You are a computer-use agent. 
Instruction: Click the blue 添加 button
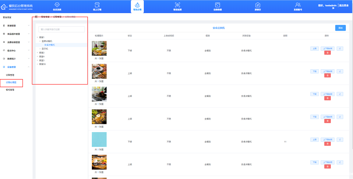pyautogui.click(x=340, y=28)
